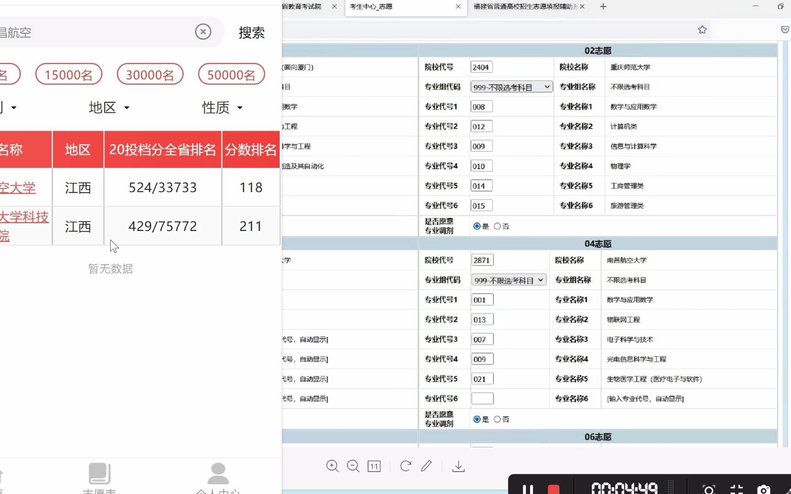Click the 南昌航空大学 school name cell
Screen dimensions: 791x494
click(627, 260)
